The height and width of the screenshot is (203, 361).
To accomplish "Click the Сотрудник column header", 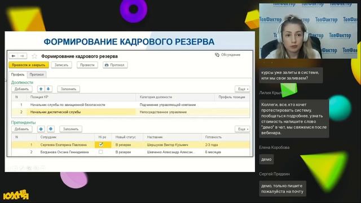I will pyautogui.click(x=49, y=137).
